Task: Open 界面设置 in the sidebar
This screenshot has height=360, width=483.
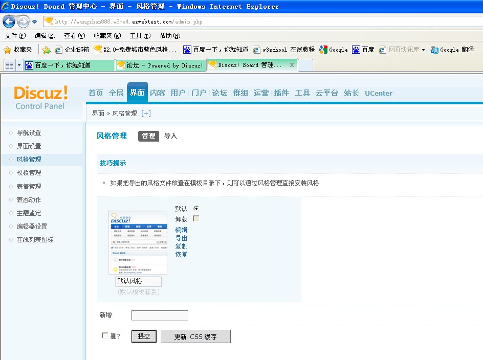Action: tap(29, 146)
